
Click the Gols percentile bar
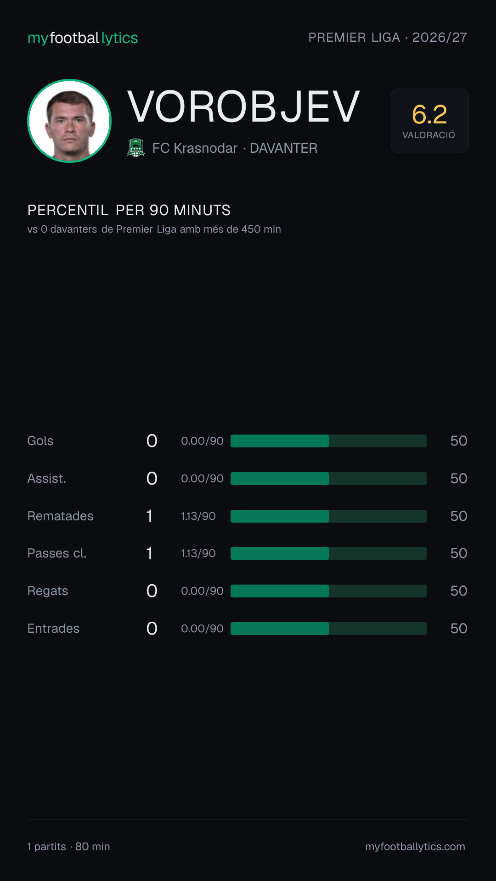click(328, 441)
